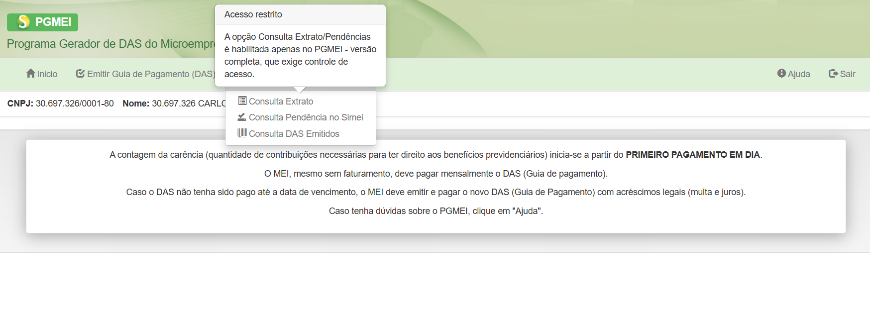Viewport: 870px width, 316px height.
Task: Click the Programa Gerador de DAS title
Action: point(111,44)
